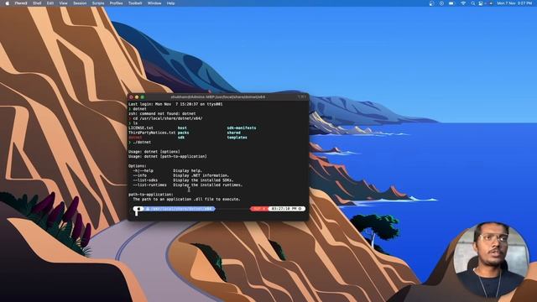Click the prompt clock time segment
Viewport: 537px width, 302px height.
tap(287, 209)
